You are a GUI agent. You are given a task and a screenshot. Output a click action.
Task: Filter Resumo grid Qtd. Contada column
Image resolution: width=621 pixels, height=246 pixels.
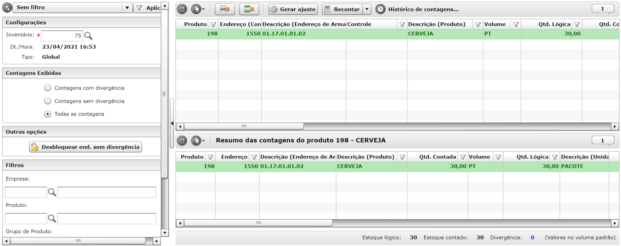coord(463,157)
